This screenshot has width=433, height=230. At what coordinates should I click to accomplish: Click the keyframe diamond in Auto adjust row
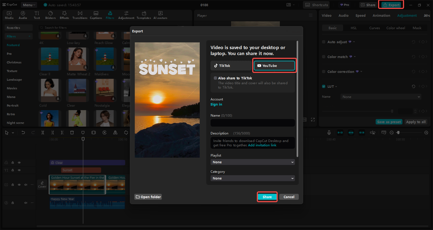tap(423, 42)
